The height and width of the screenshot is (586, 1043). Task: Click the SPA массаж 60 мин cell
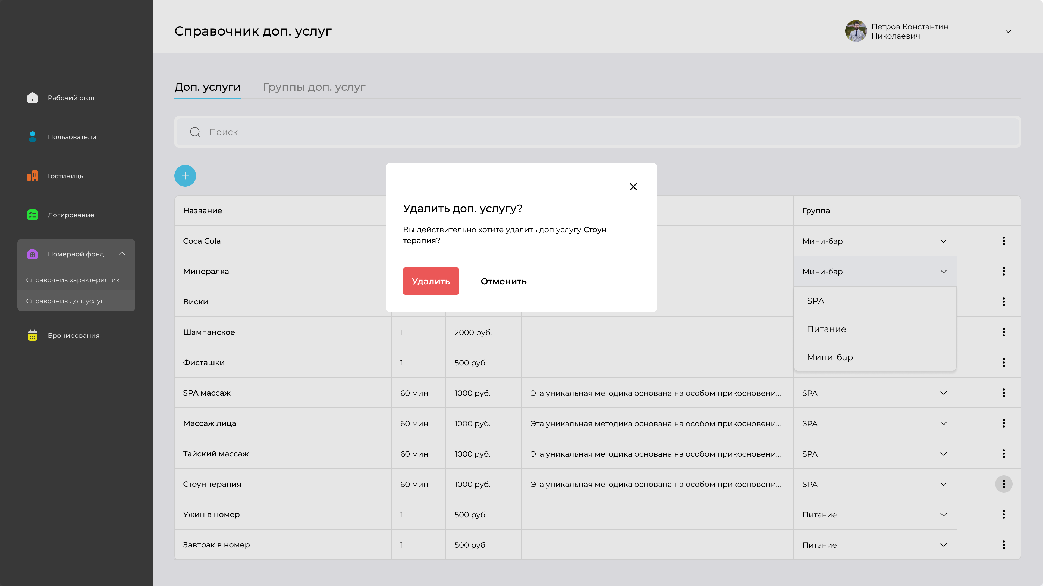pos(418,393)
